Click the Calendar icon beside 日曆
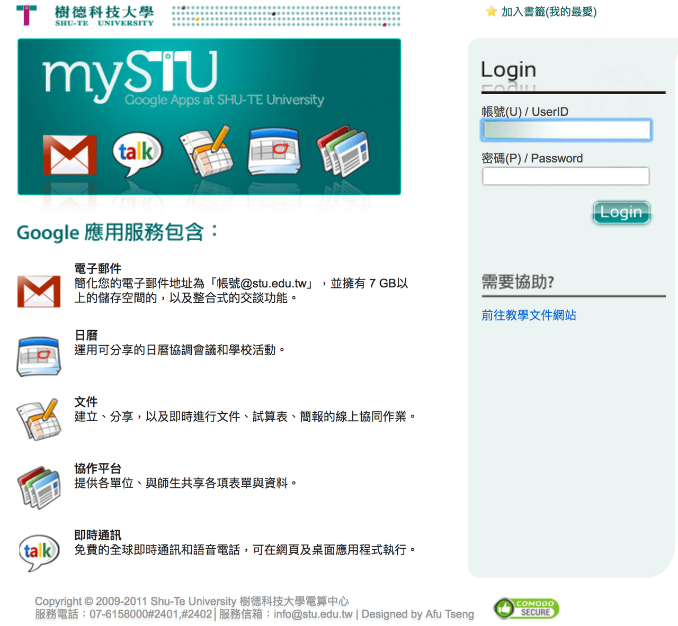Image resolution: width=678 pixels, height=626 pixels. tap(39, 357)
